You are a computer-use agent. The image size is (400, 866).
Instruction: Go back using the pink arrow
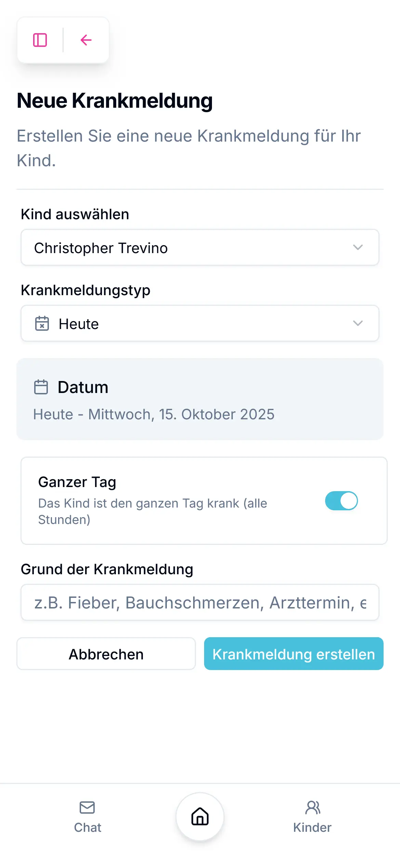point(86,40)
